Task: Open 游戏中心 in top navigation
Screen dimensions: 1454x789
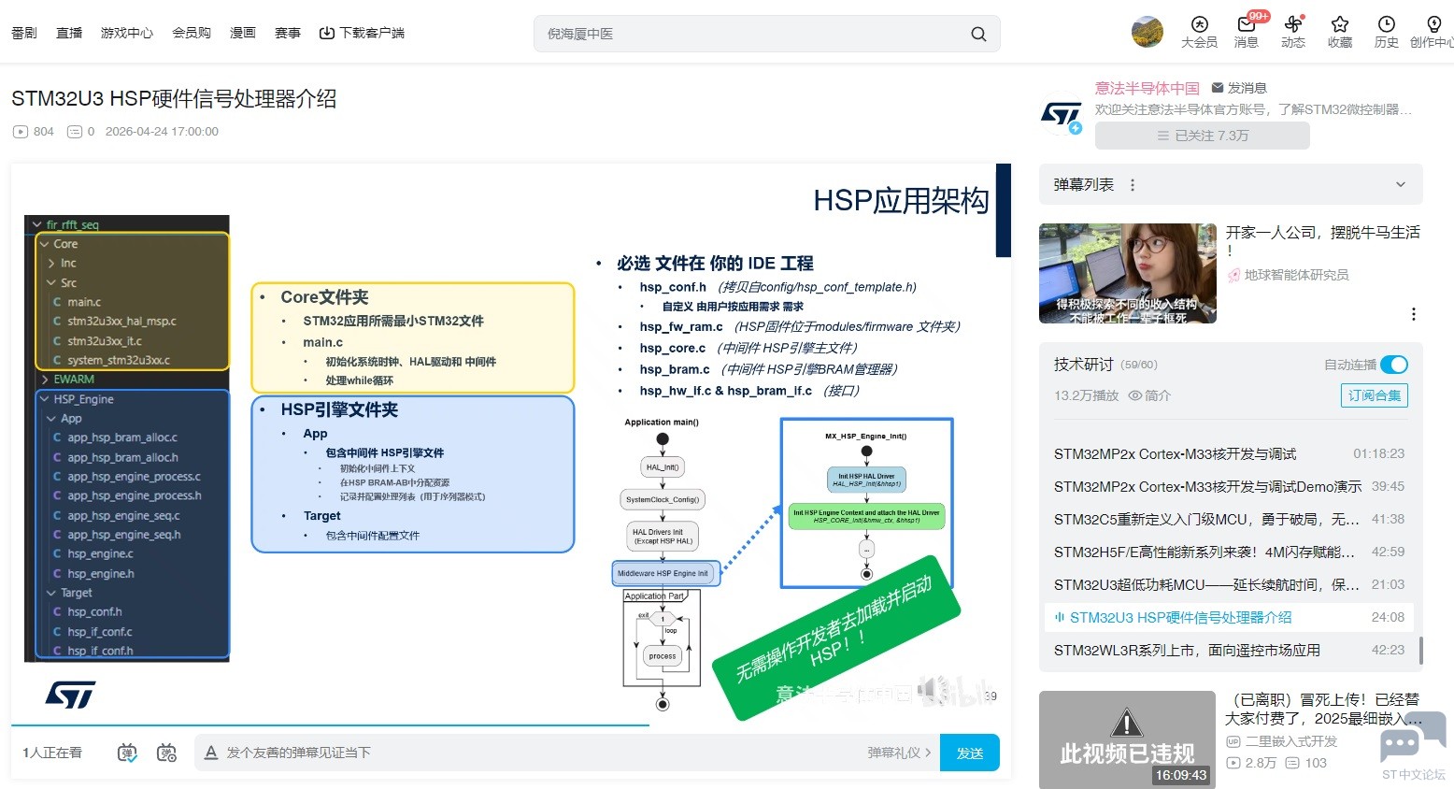Action: 127,33
